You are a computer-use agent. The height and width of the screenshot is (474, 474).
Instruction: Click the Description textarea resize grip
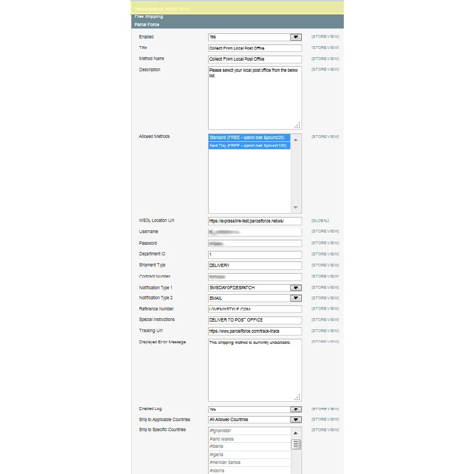point(298,125)
